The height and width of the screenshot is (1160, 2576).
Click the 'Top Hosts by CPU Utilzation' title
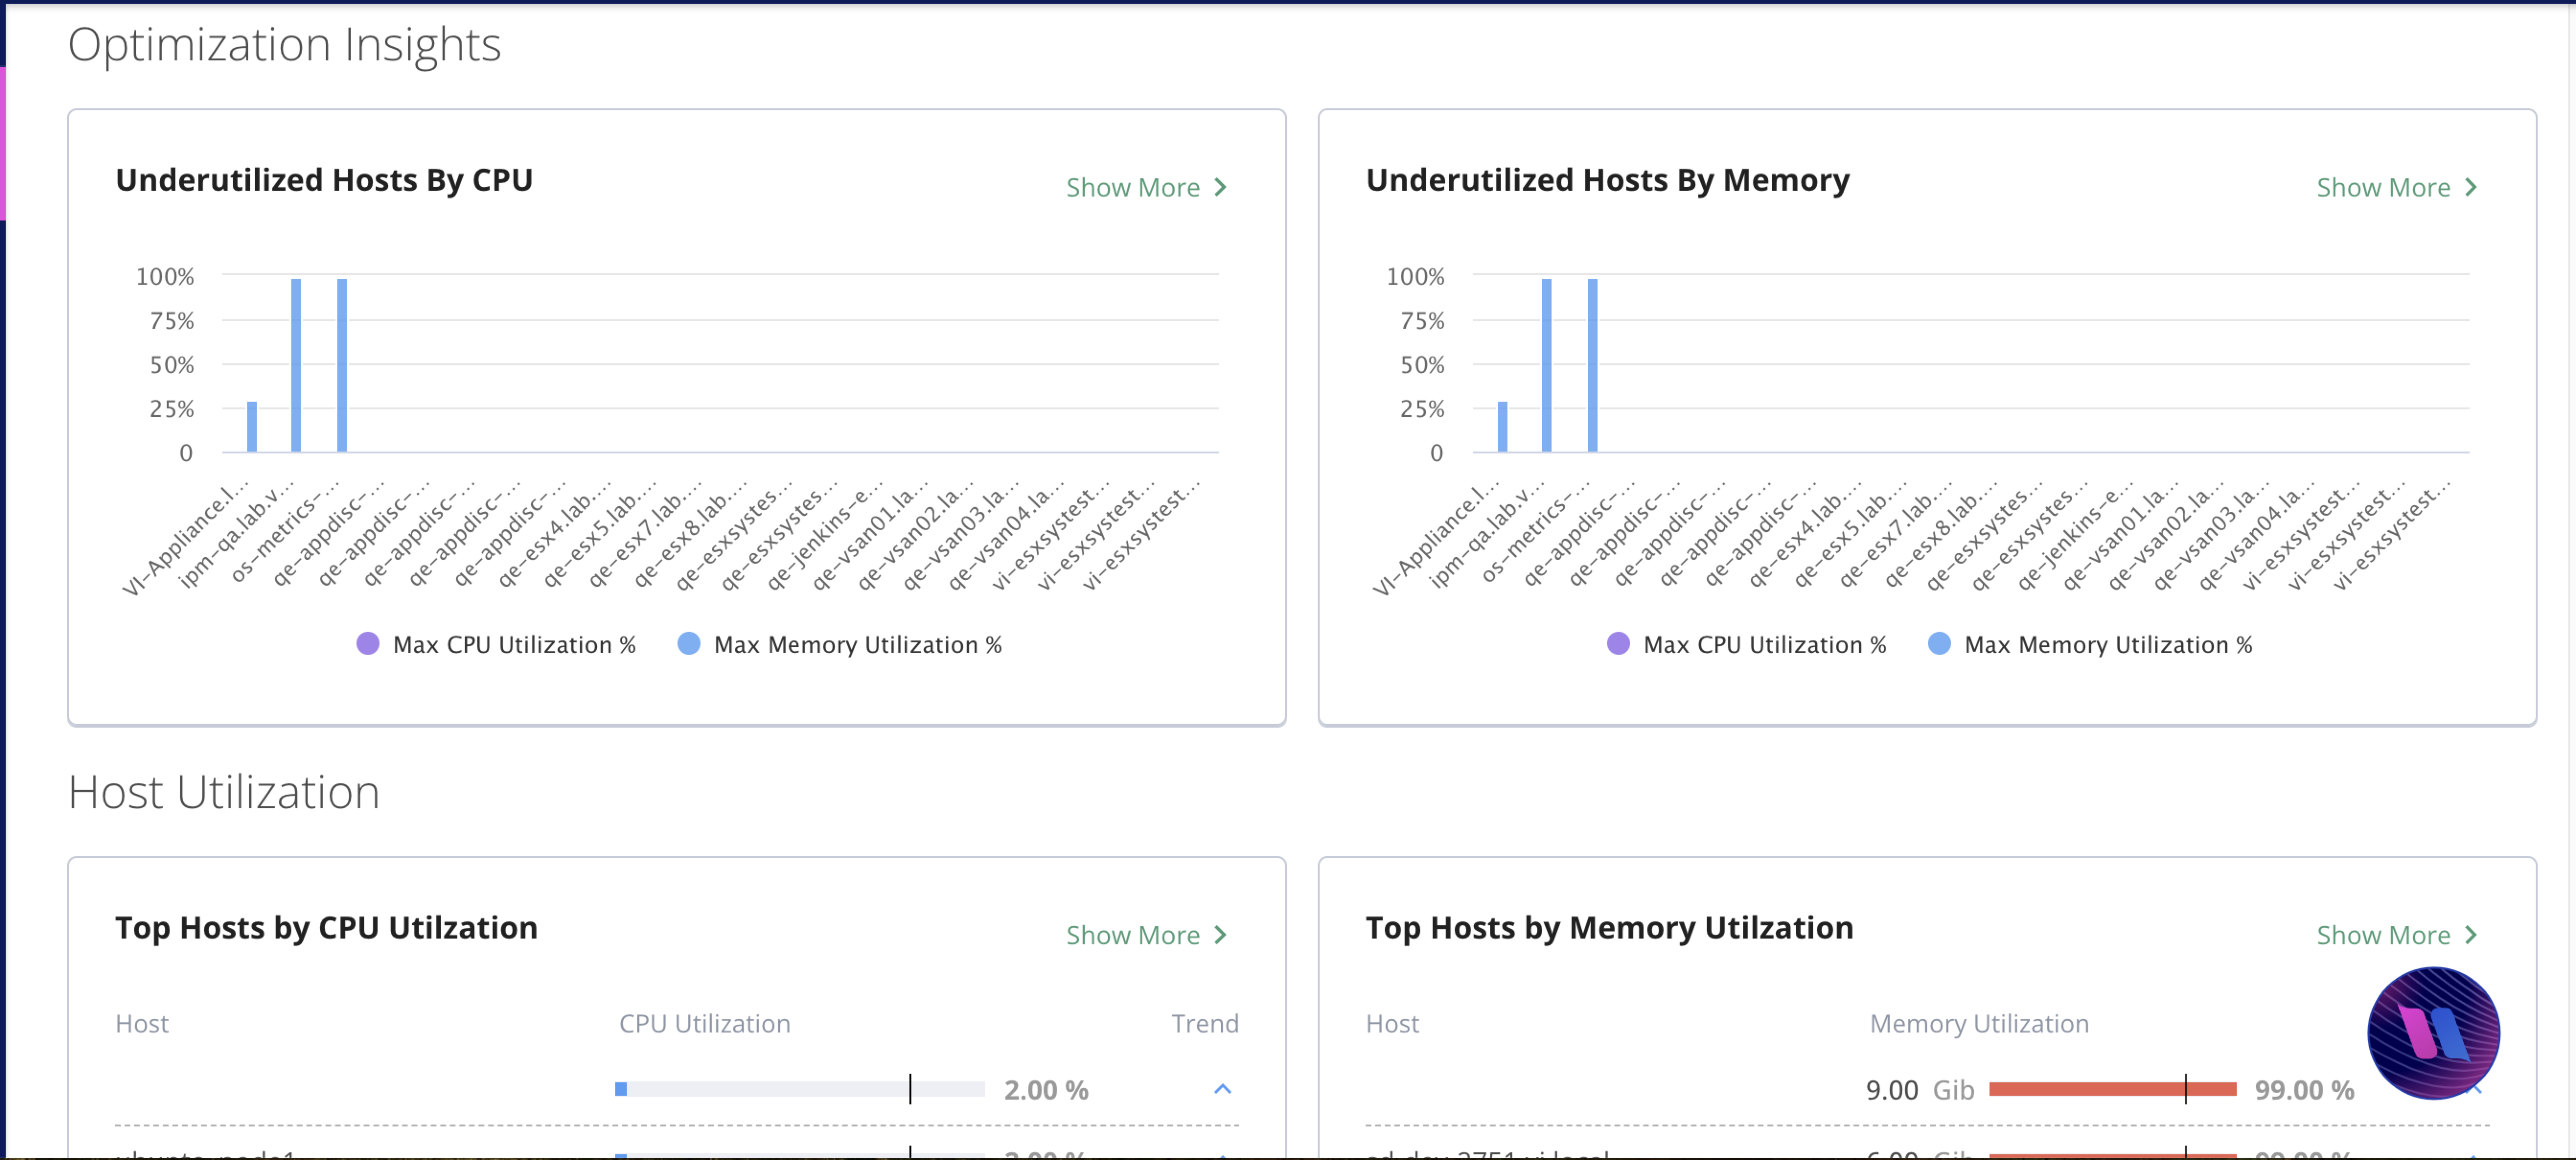point(326,928)
